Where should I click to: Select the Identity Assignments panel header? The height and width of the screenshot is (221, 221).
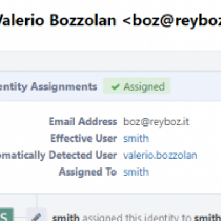point(110,86)
